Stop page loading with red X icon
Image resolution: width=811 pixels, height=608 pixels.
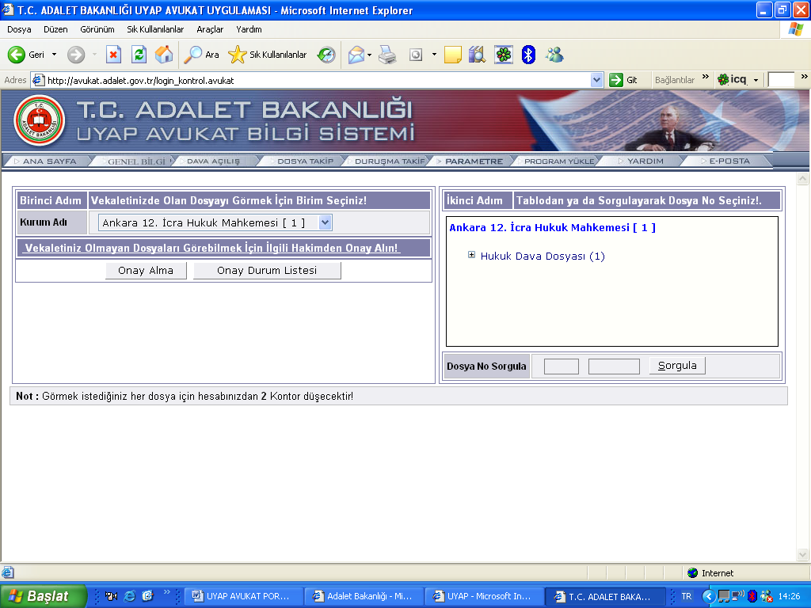point(113,55)
